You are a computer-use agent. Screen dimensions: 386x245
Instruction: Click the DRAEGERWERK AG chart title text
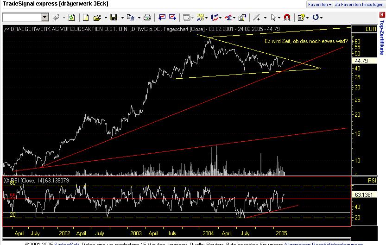coord(145,29)
